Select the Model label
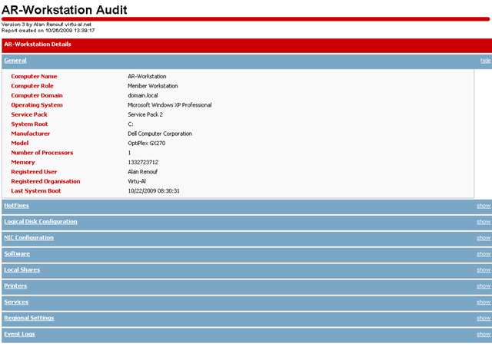This screenshot has height=347, width=492. [20, 144]
